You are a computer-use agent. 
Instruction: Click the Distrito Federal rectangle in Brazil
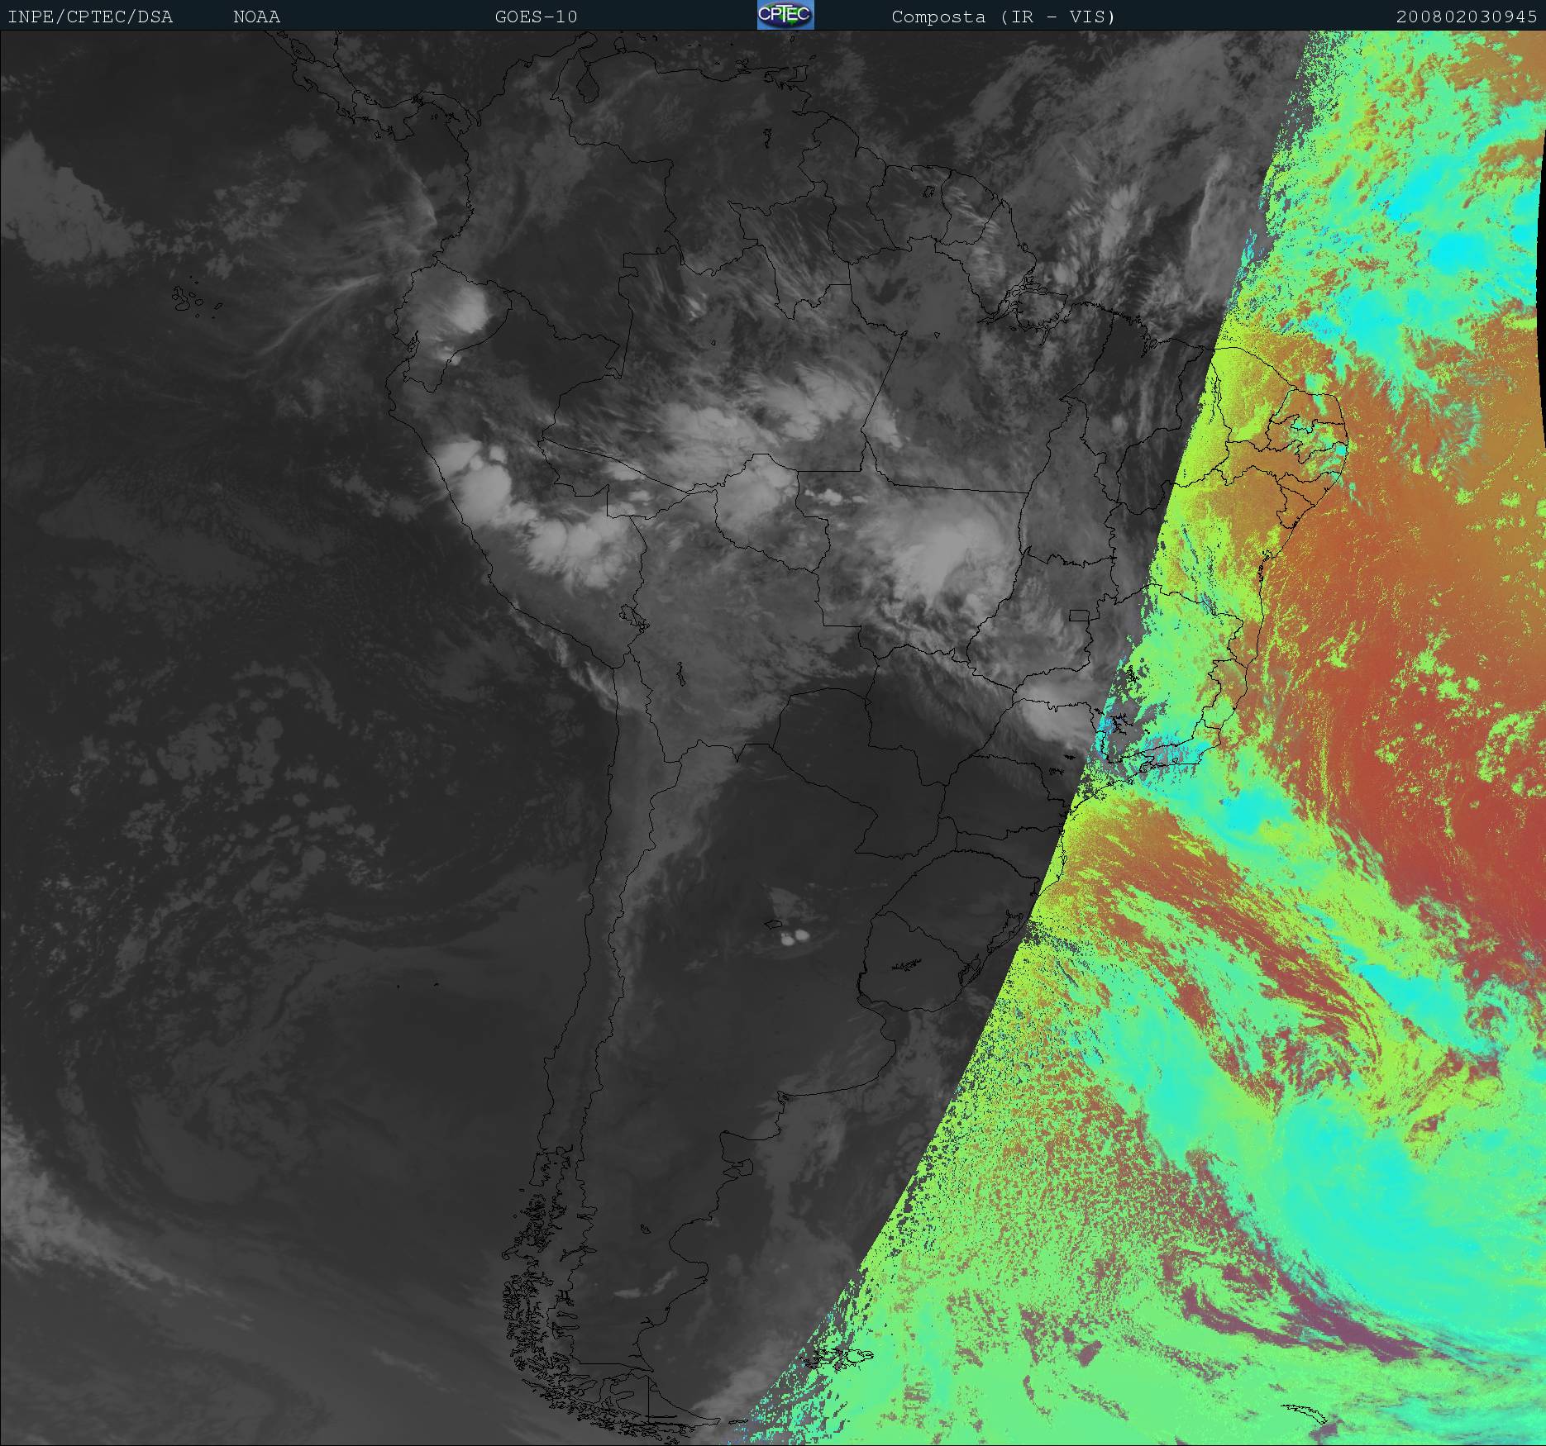[1078, 616]
